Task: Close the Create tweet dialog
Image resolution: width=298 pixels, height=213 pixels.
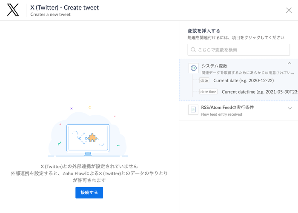Action: pyautogui.click(x=289, y=10)
